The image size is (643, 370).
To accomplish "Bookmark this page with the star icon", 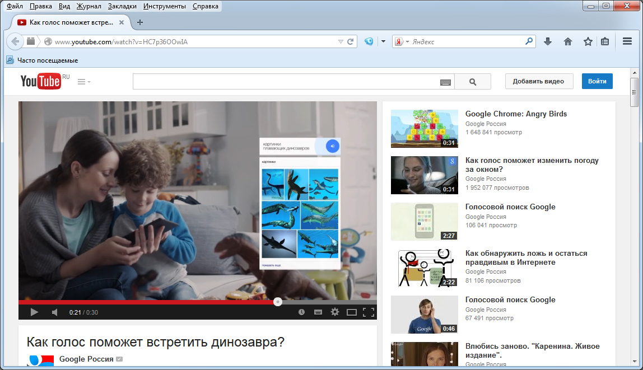I will [588, 41].
